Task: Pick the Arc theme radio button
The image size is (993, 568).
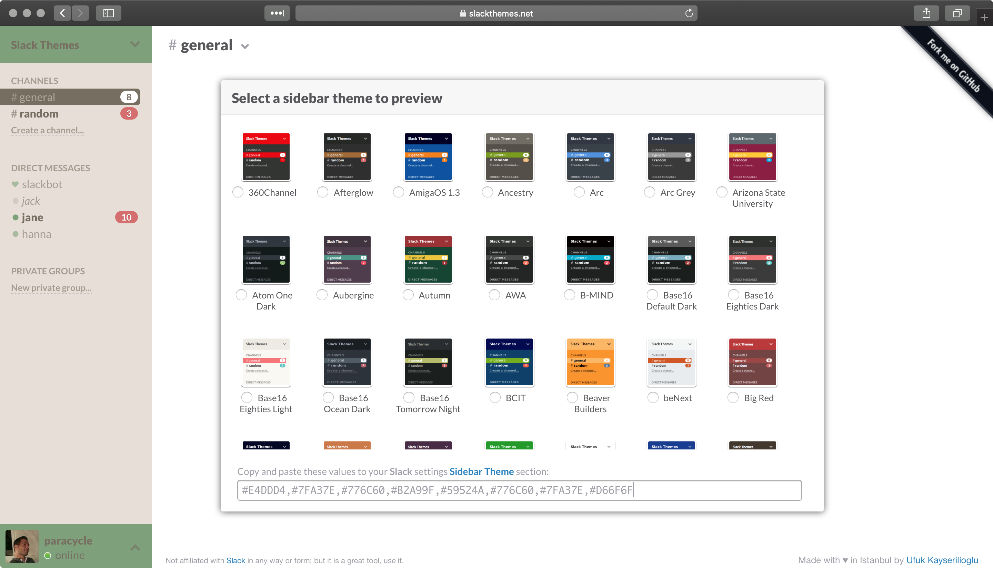Action: click(x=579, y=192)
